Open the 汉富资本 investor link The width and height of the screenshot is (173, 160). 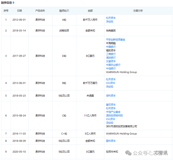111,61
